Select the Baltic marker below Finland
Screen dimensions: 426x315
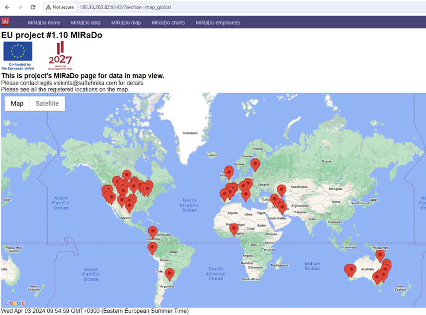coord(255,165)
